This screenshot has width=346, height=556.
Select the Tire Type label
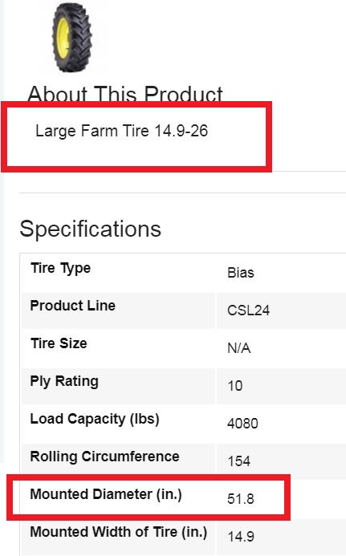pos(61,268)
